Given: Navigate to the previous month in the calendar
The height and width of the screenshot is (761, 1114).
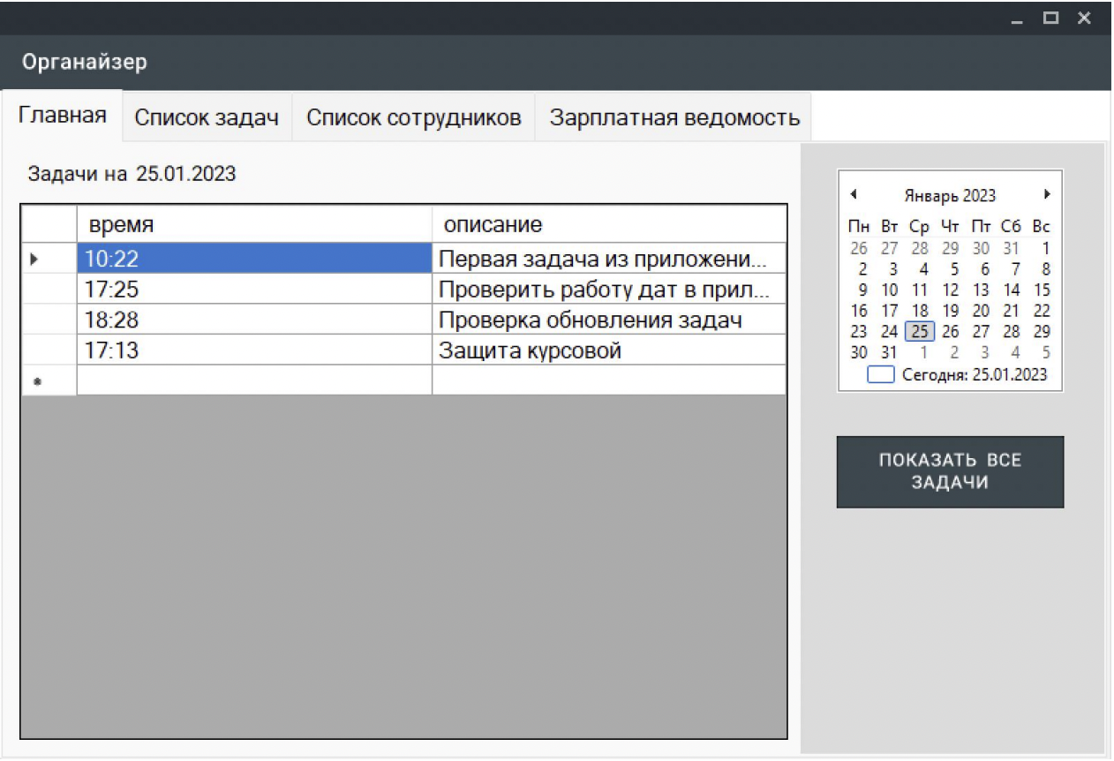Looking at the screenshot, I should [851, 195].
